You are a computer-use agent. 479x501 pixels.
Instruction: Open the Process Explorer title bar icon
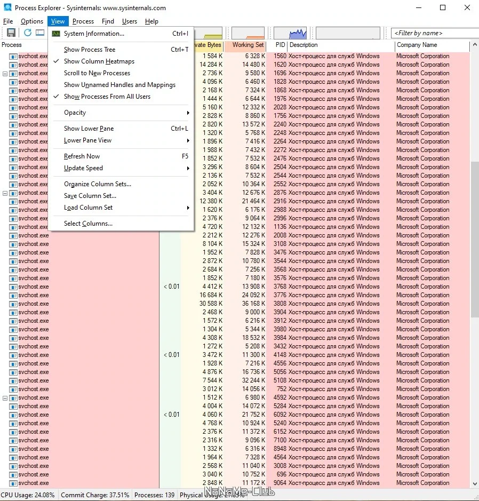pyautogui.click(x=7, y=7)
